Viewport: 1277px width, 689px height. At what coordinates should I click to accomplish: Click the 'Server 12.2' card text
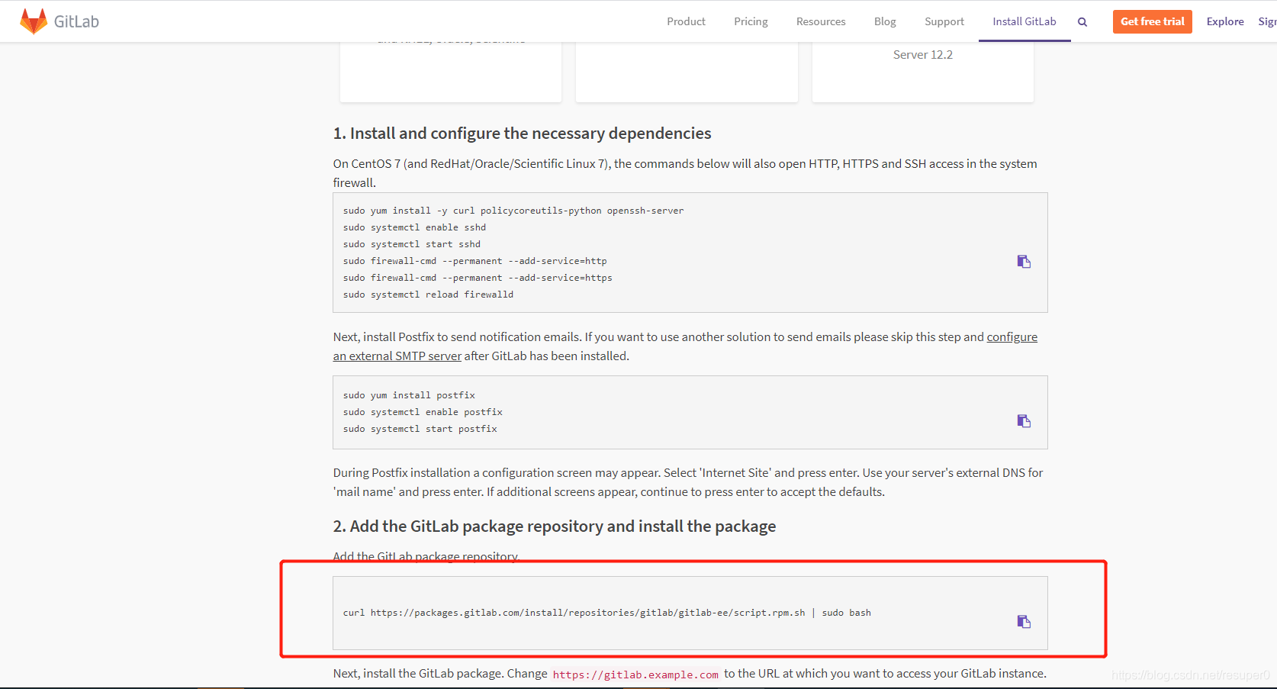[922, 55]
